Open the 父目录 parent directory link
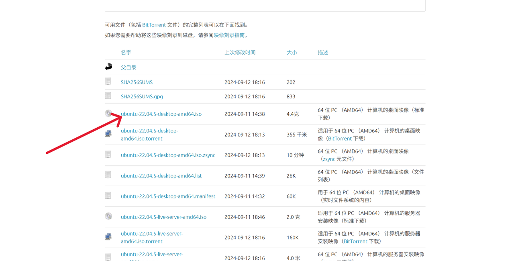514x261 pixels. click(x=128, y=67)
